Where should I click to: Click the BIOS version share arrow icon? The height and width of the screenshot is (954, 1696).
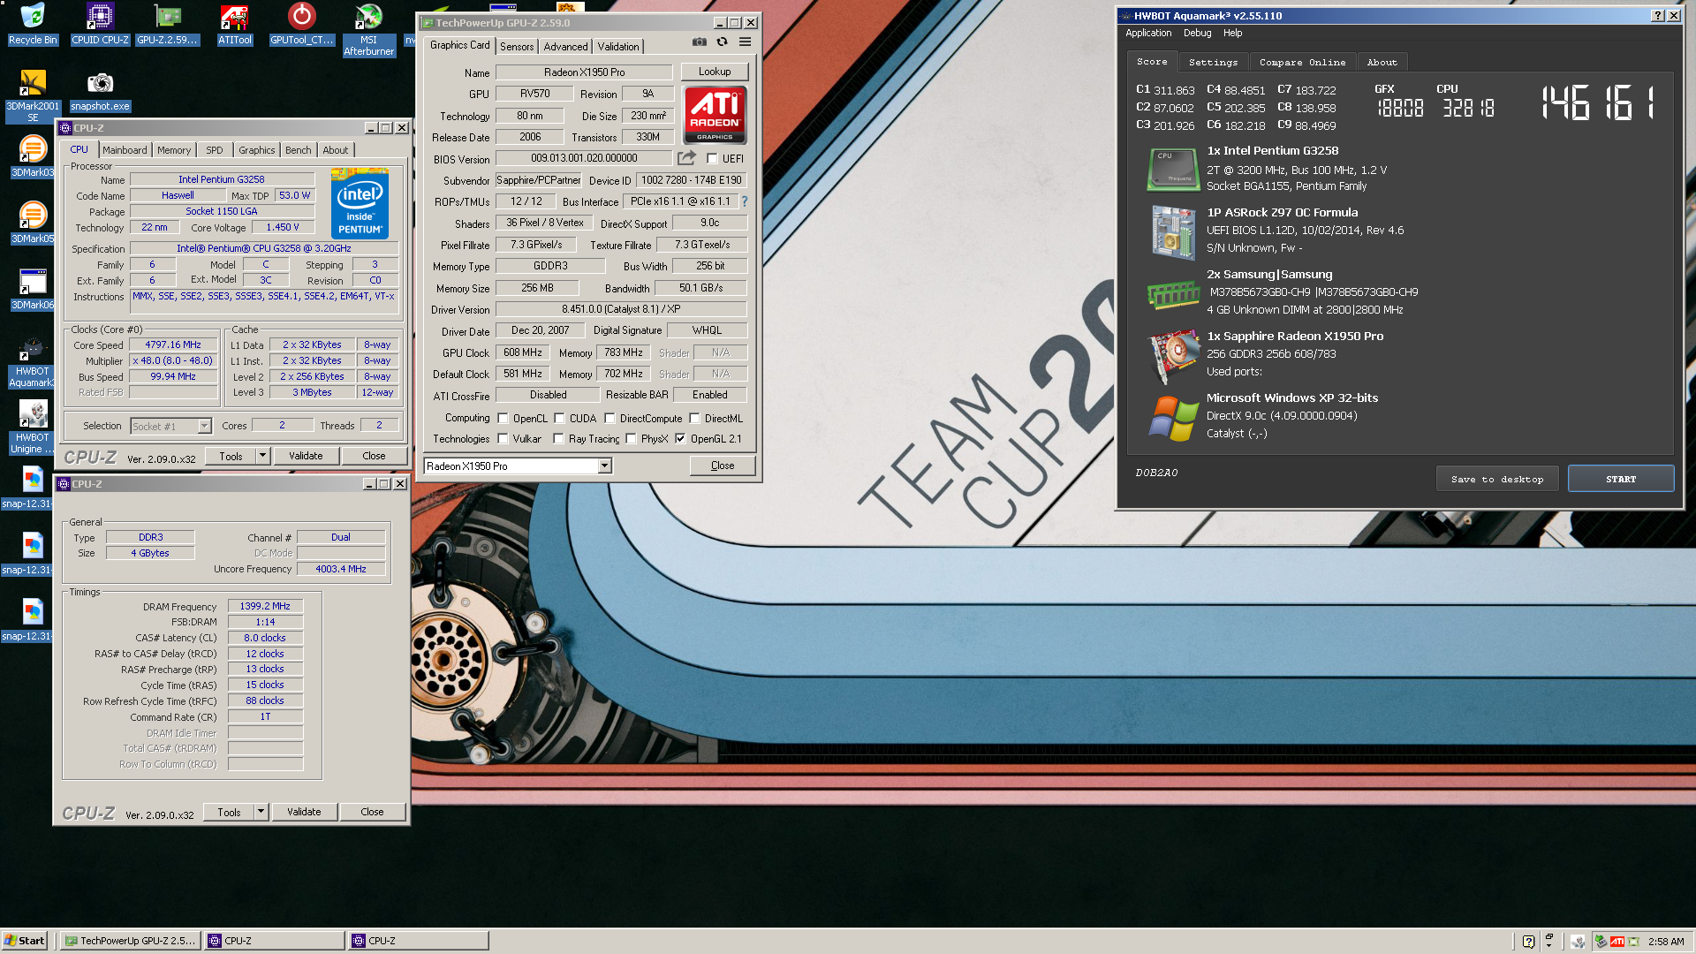click(686, 158)
